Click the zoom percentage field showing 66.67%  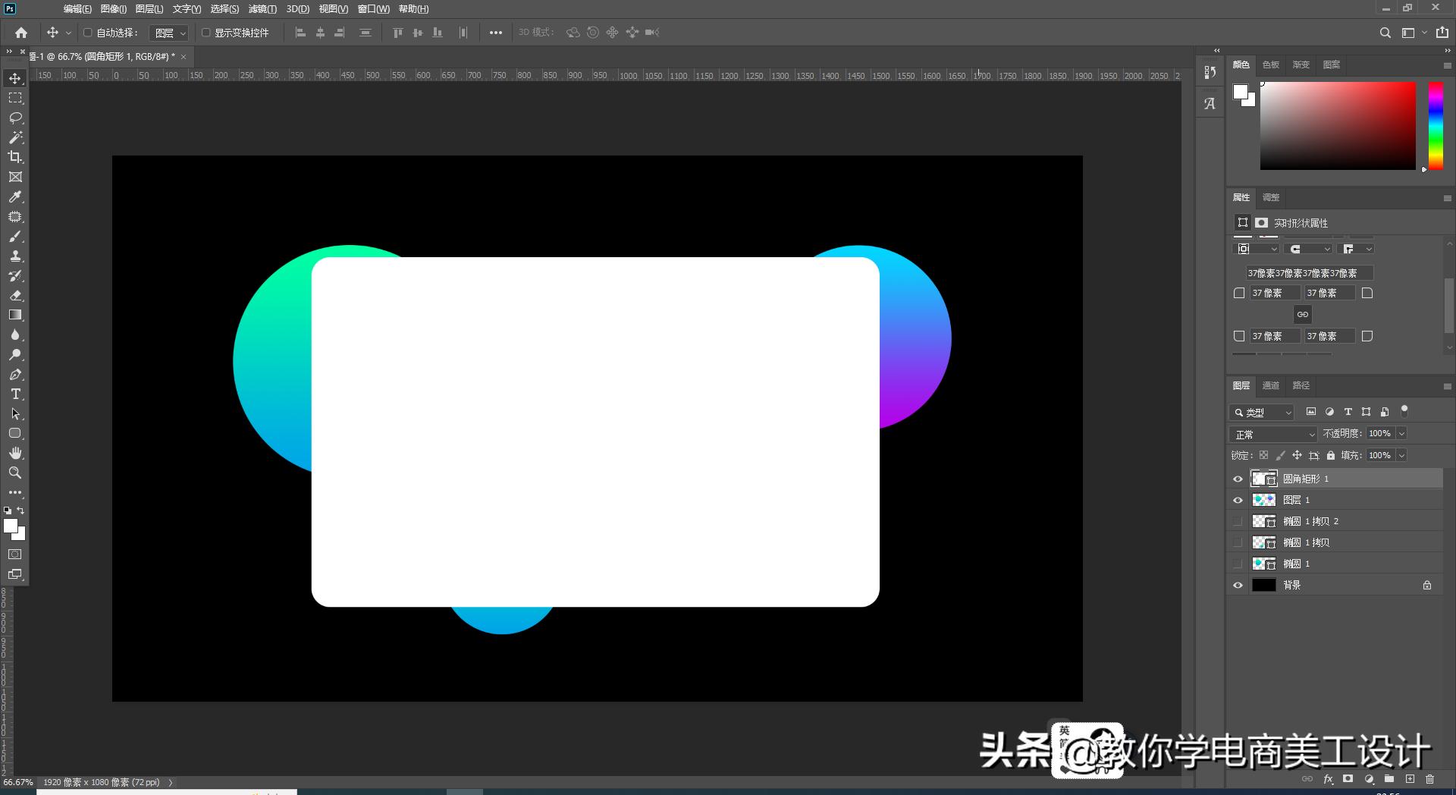tap(17, 782)
